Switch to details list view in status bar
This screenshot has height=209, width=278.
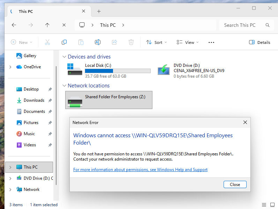click(x=264, y=205)
